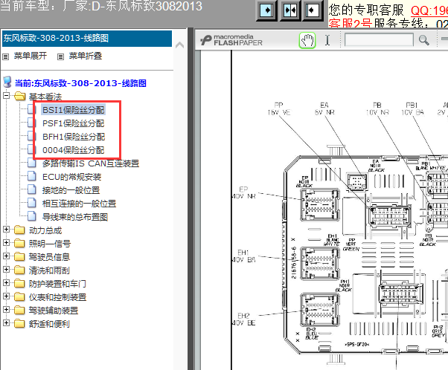Open 多路传输IS CAN互连装置 page
Image resolution: width=448 pixels, height=370 pixels.
click(91, 163)
